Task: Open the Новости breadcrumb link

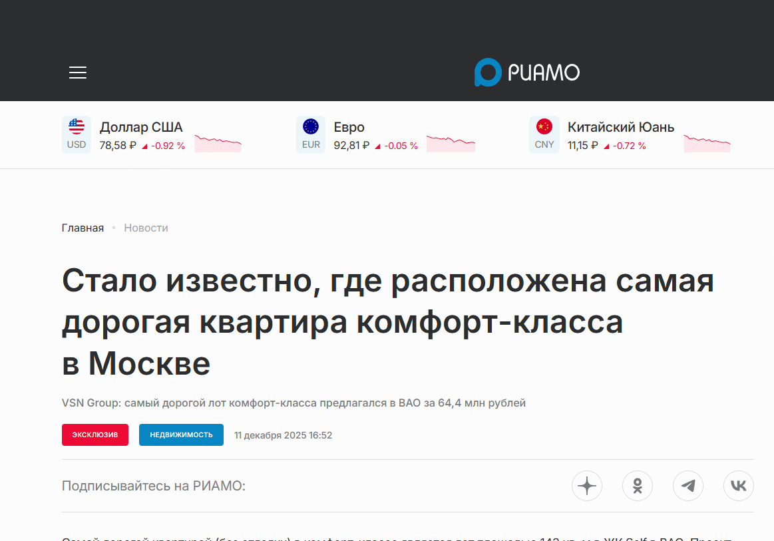Action: pyautogui.click(x=146, y=228)
